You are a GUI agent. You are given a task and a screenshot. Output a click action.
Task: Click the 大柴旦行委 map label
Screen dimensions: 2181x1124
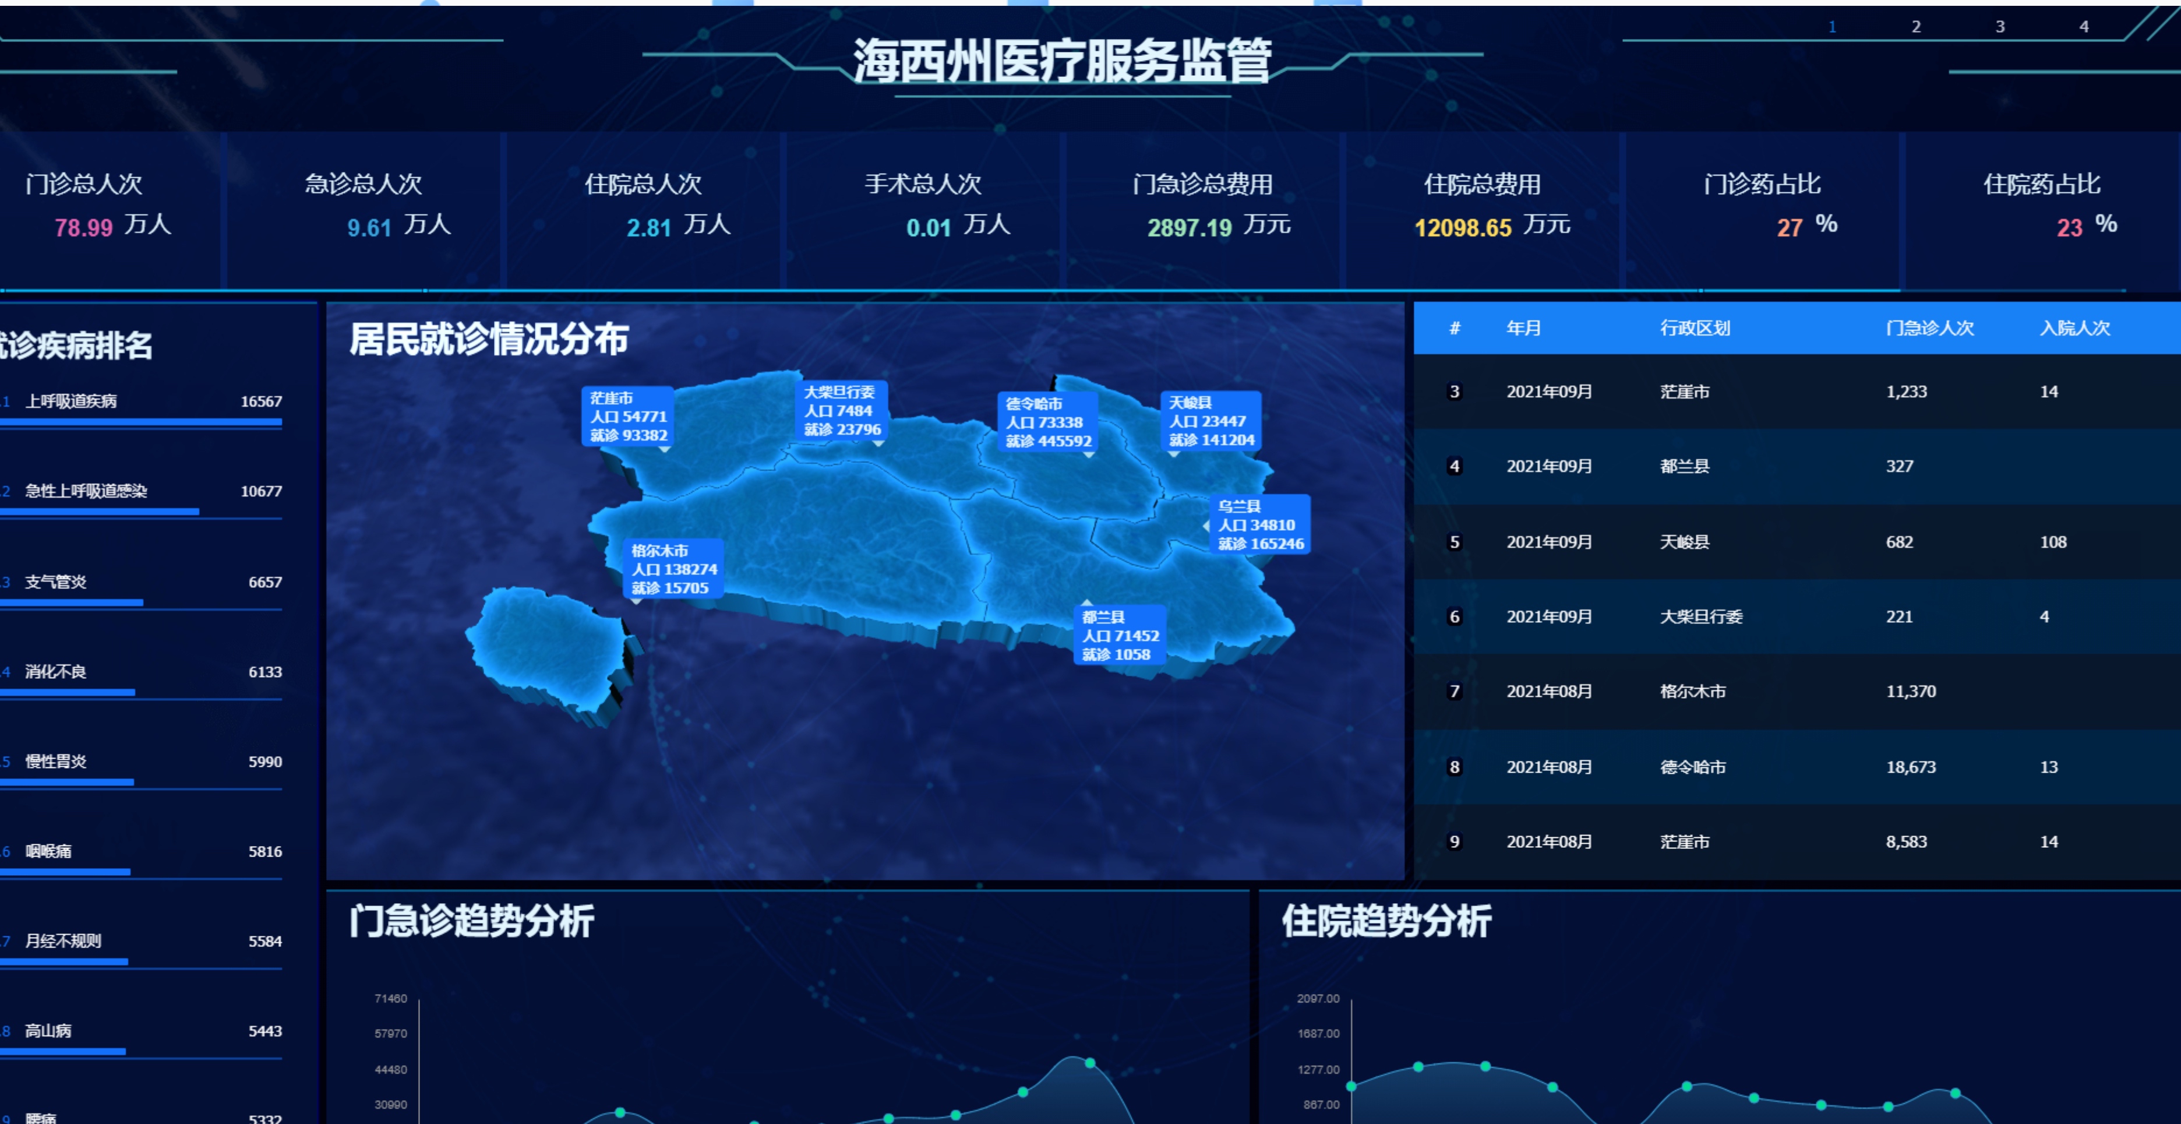842,411
